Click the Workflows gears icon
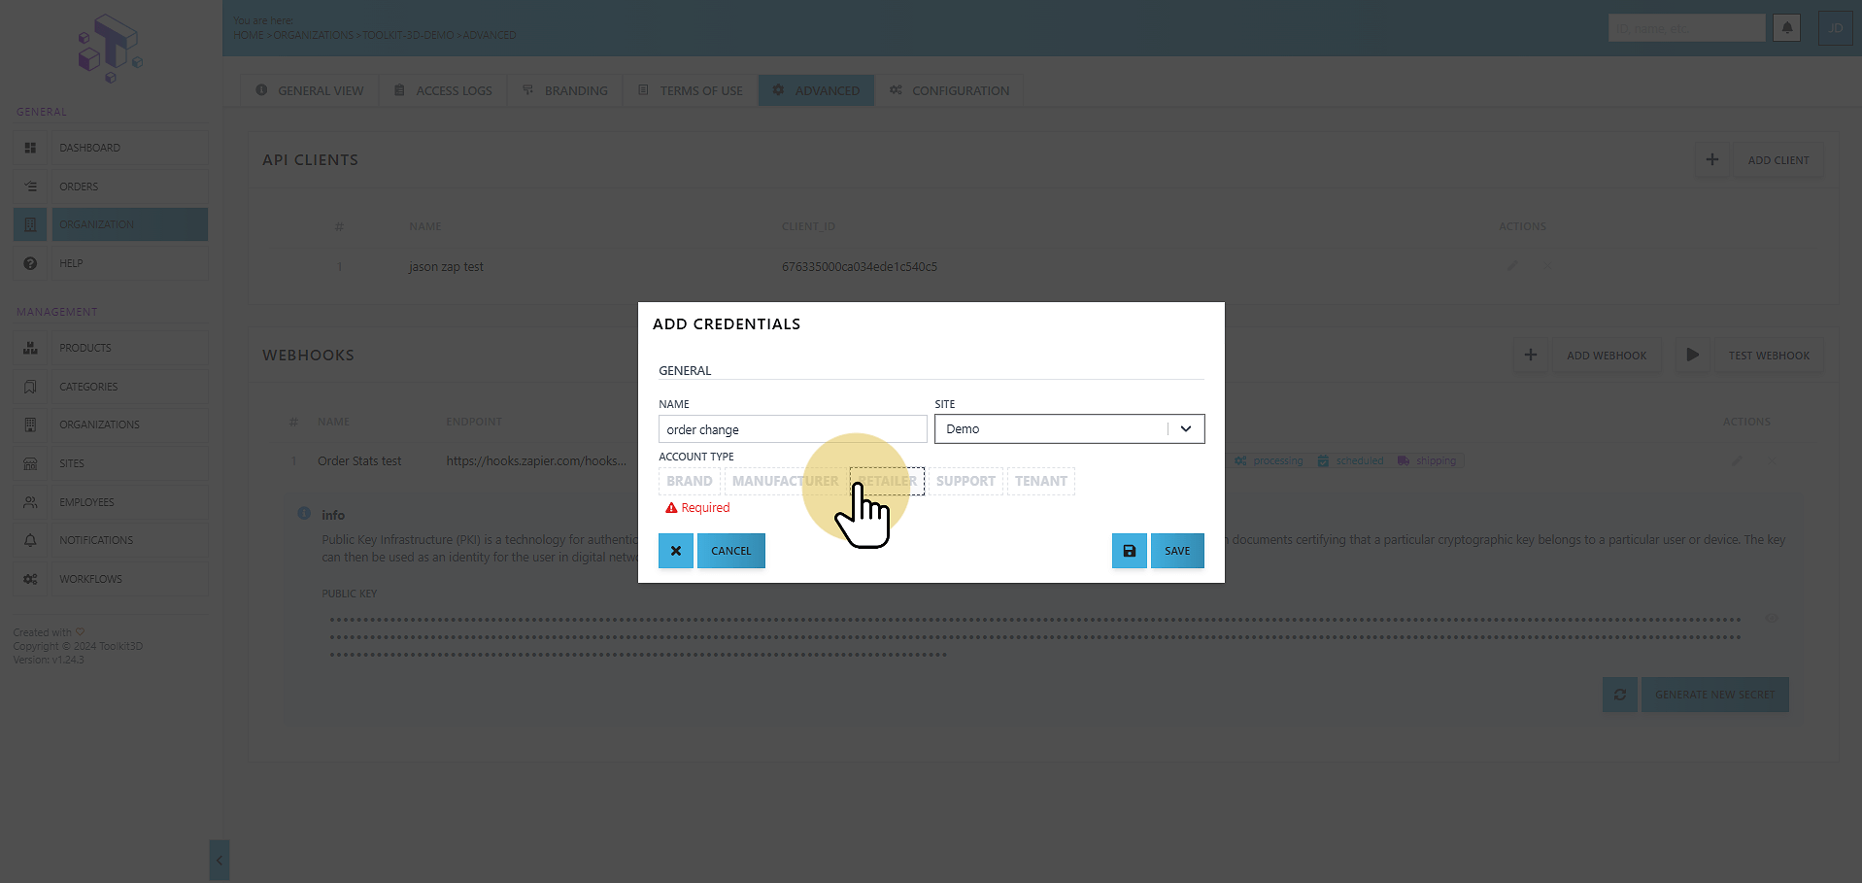The height and width of the screenshot is (883, 1862). 30,579
